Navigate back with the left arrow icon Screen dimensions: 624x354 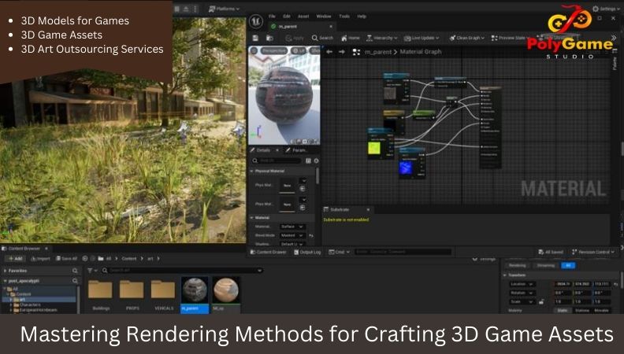(x=329, y=52)
